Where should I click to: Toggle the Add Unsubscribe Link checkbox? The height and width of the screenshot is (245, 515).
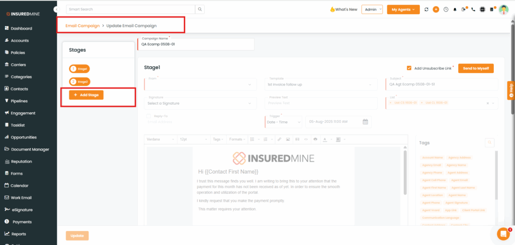point(409,68)
